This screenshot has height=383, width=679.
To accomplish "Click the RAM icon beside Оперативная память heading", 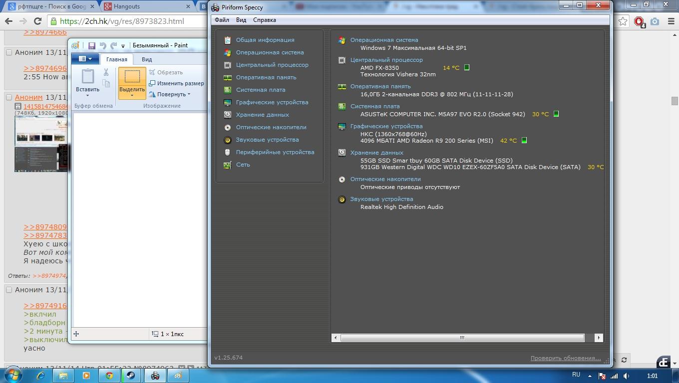I will pyautogui.click(x=342, y=87).
